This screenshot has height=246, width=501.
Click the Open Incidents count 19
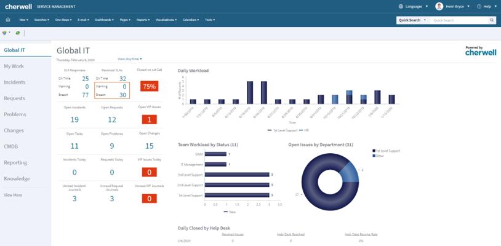(74, 120)
